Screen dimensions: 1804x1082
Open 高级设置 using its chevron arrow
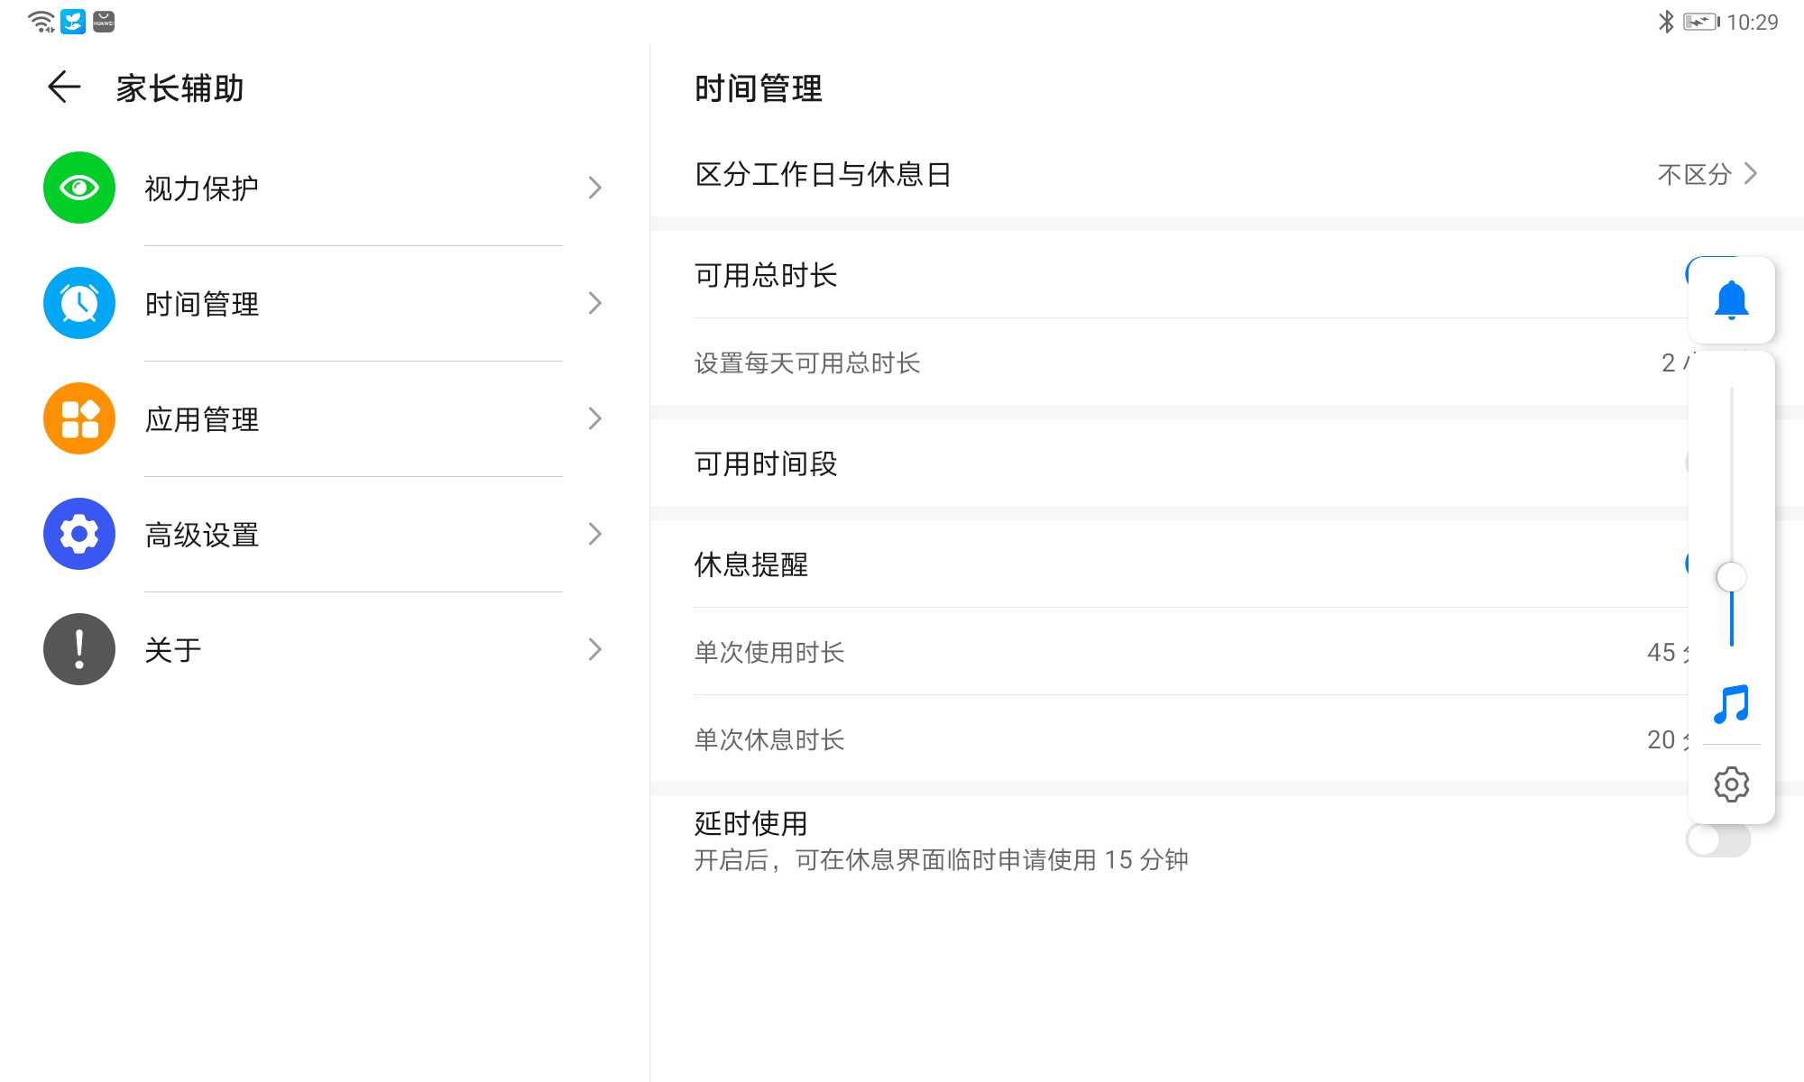(594, 534)
